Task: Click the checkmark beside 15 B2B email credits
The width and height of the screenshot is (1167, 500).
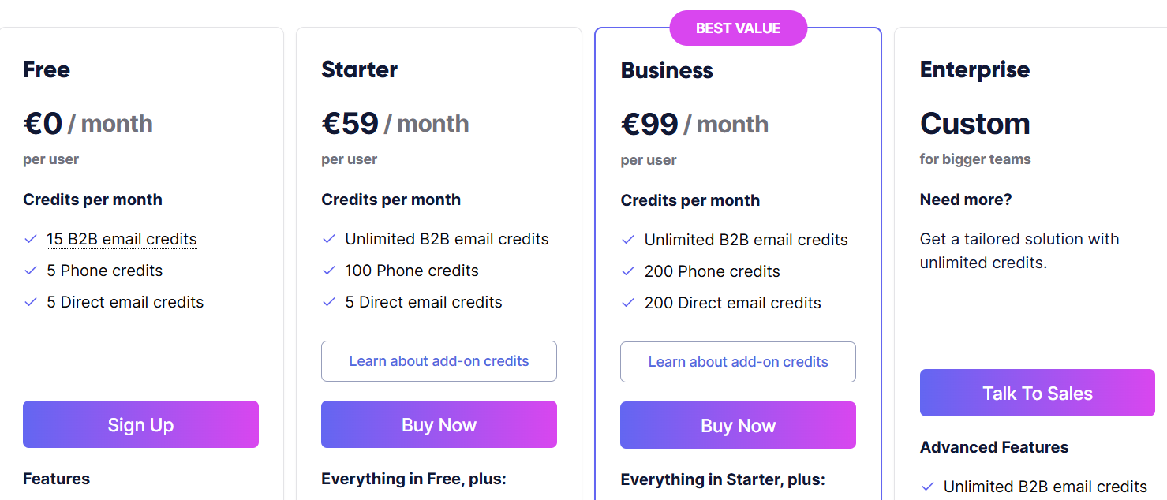Action: [31, 238]
